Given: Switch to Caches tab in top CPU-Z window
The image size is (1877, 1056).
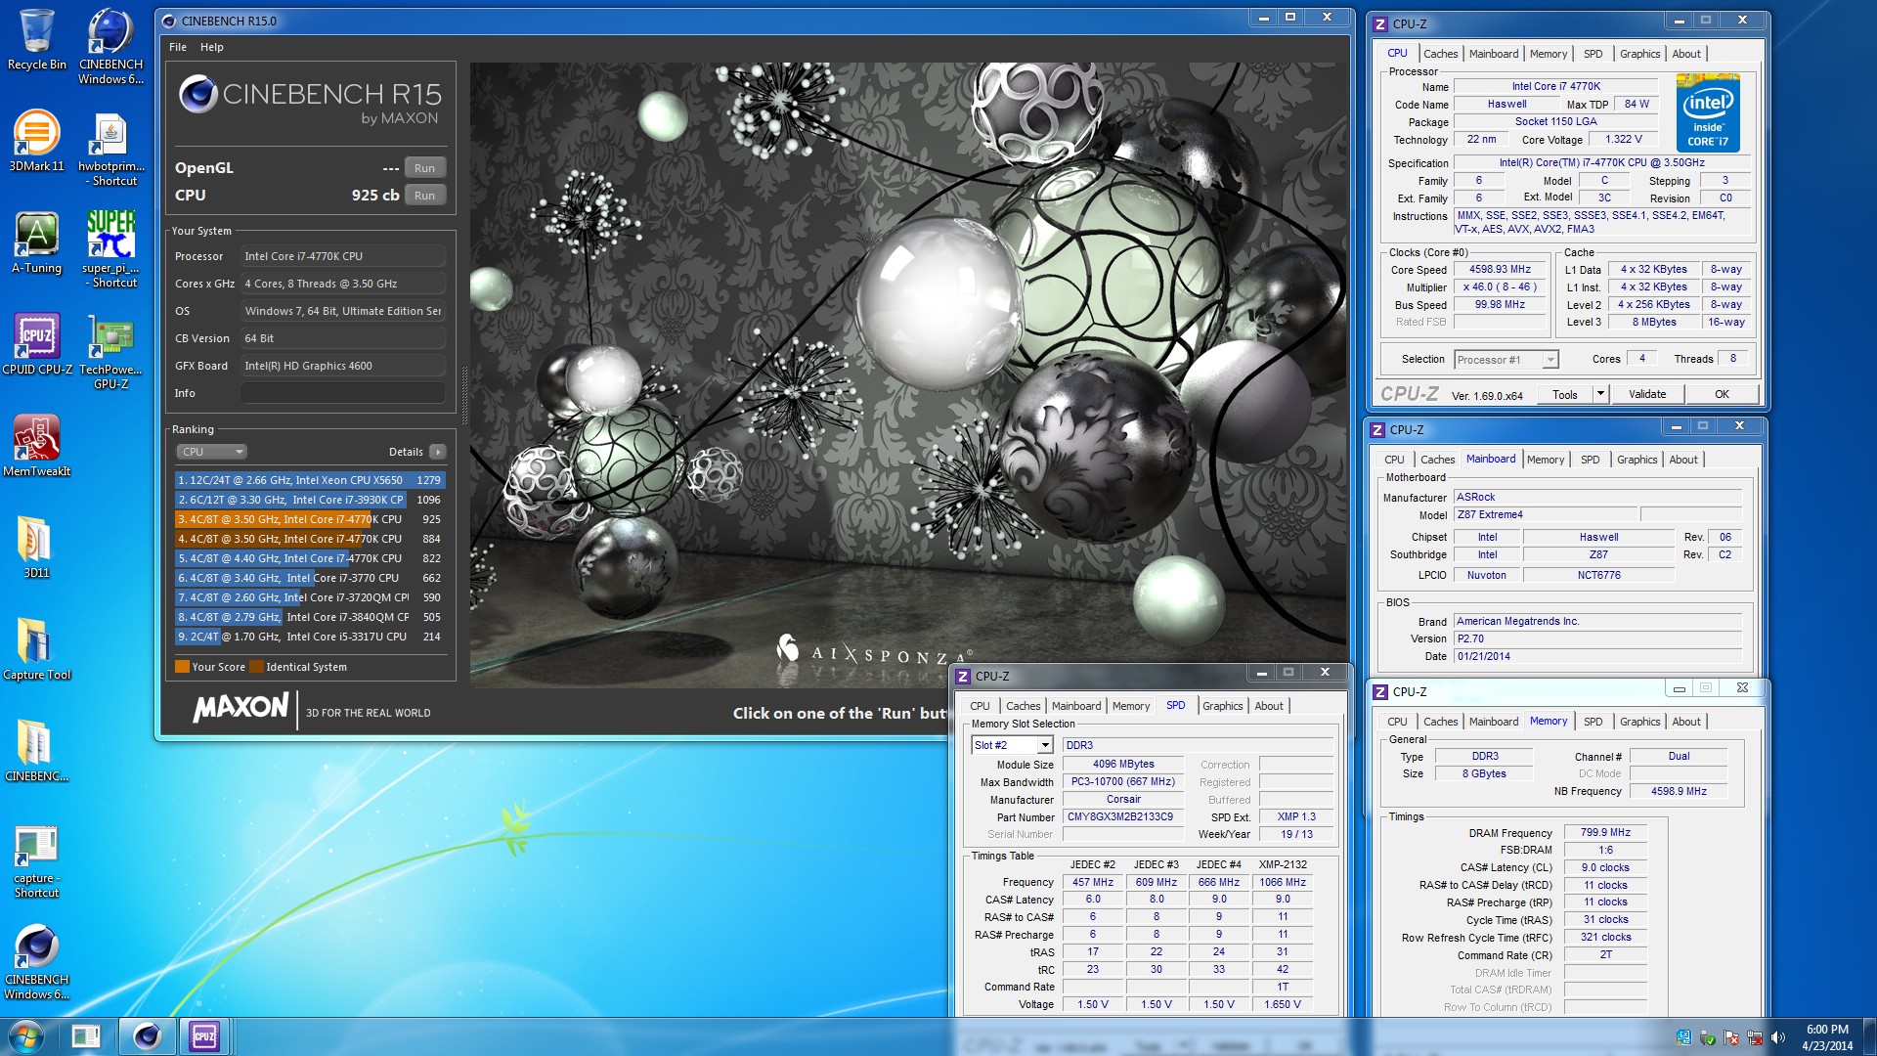Looking at the screenshot, I should click(x=1440, y=54).
